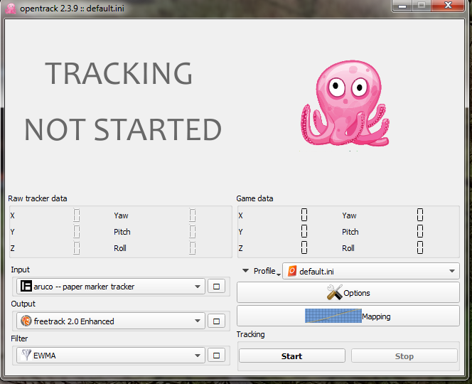This screenshot has height=384, width=472.
Task: Minimize the opentrack window
Action: pos(402,6)
